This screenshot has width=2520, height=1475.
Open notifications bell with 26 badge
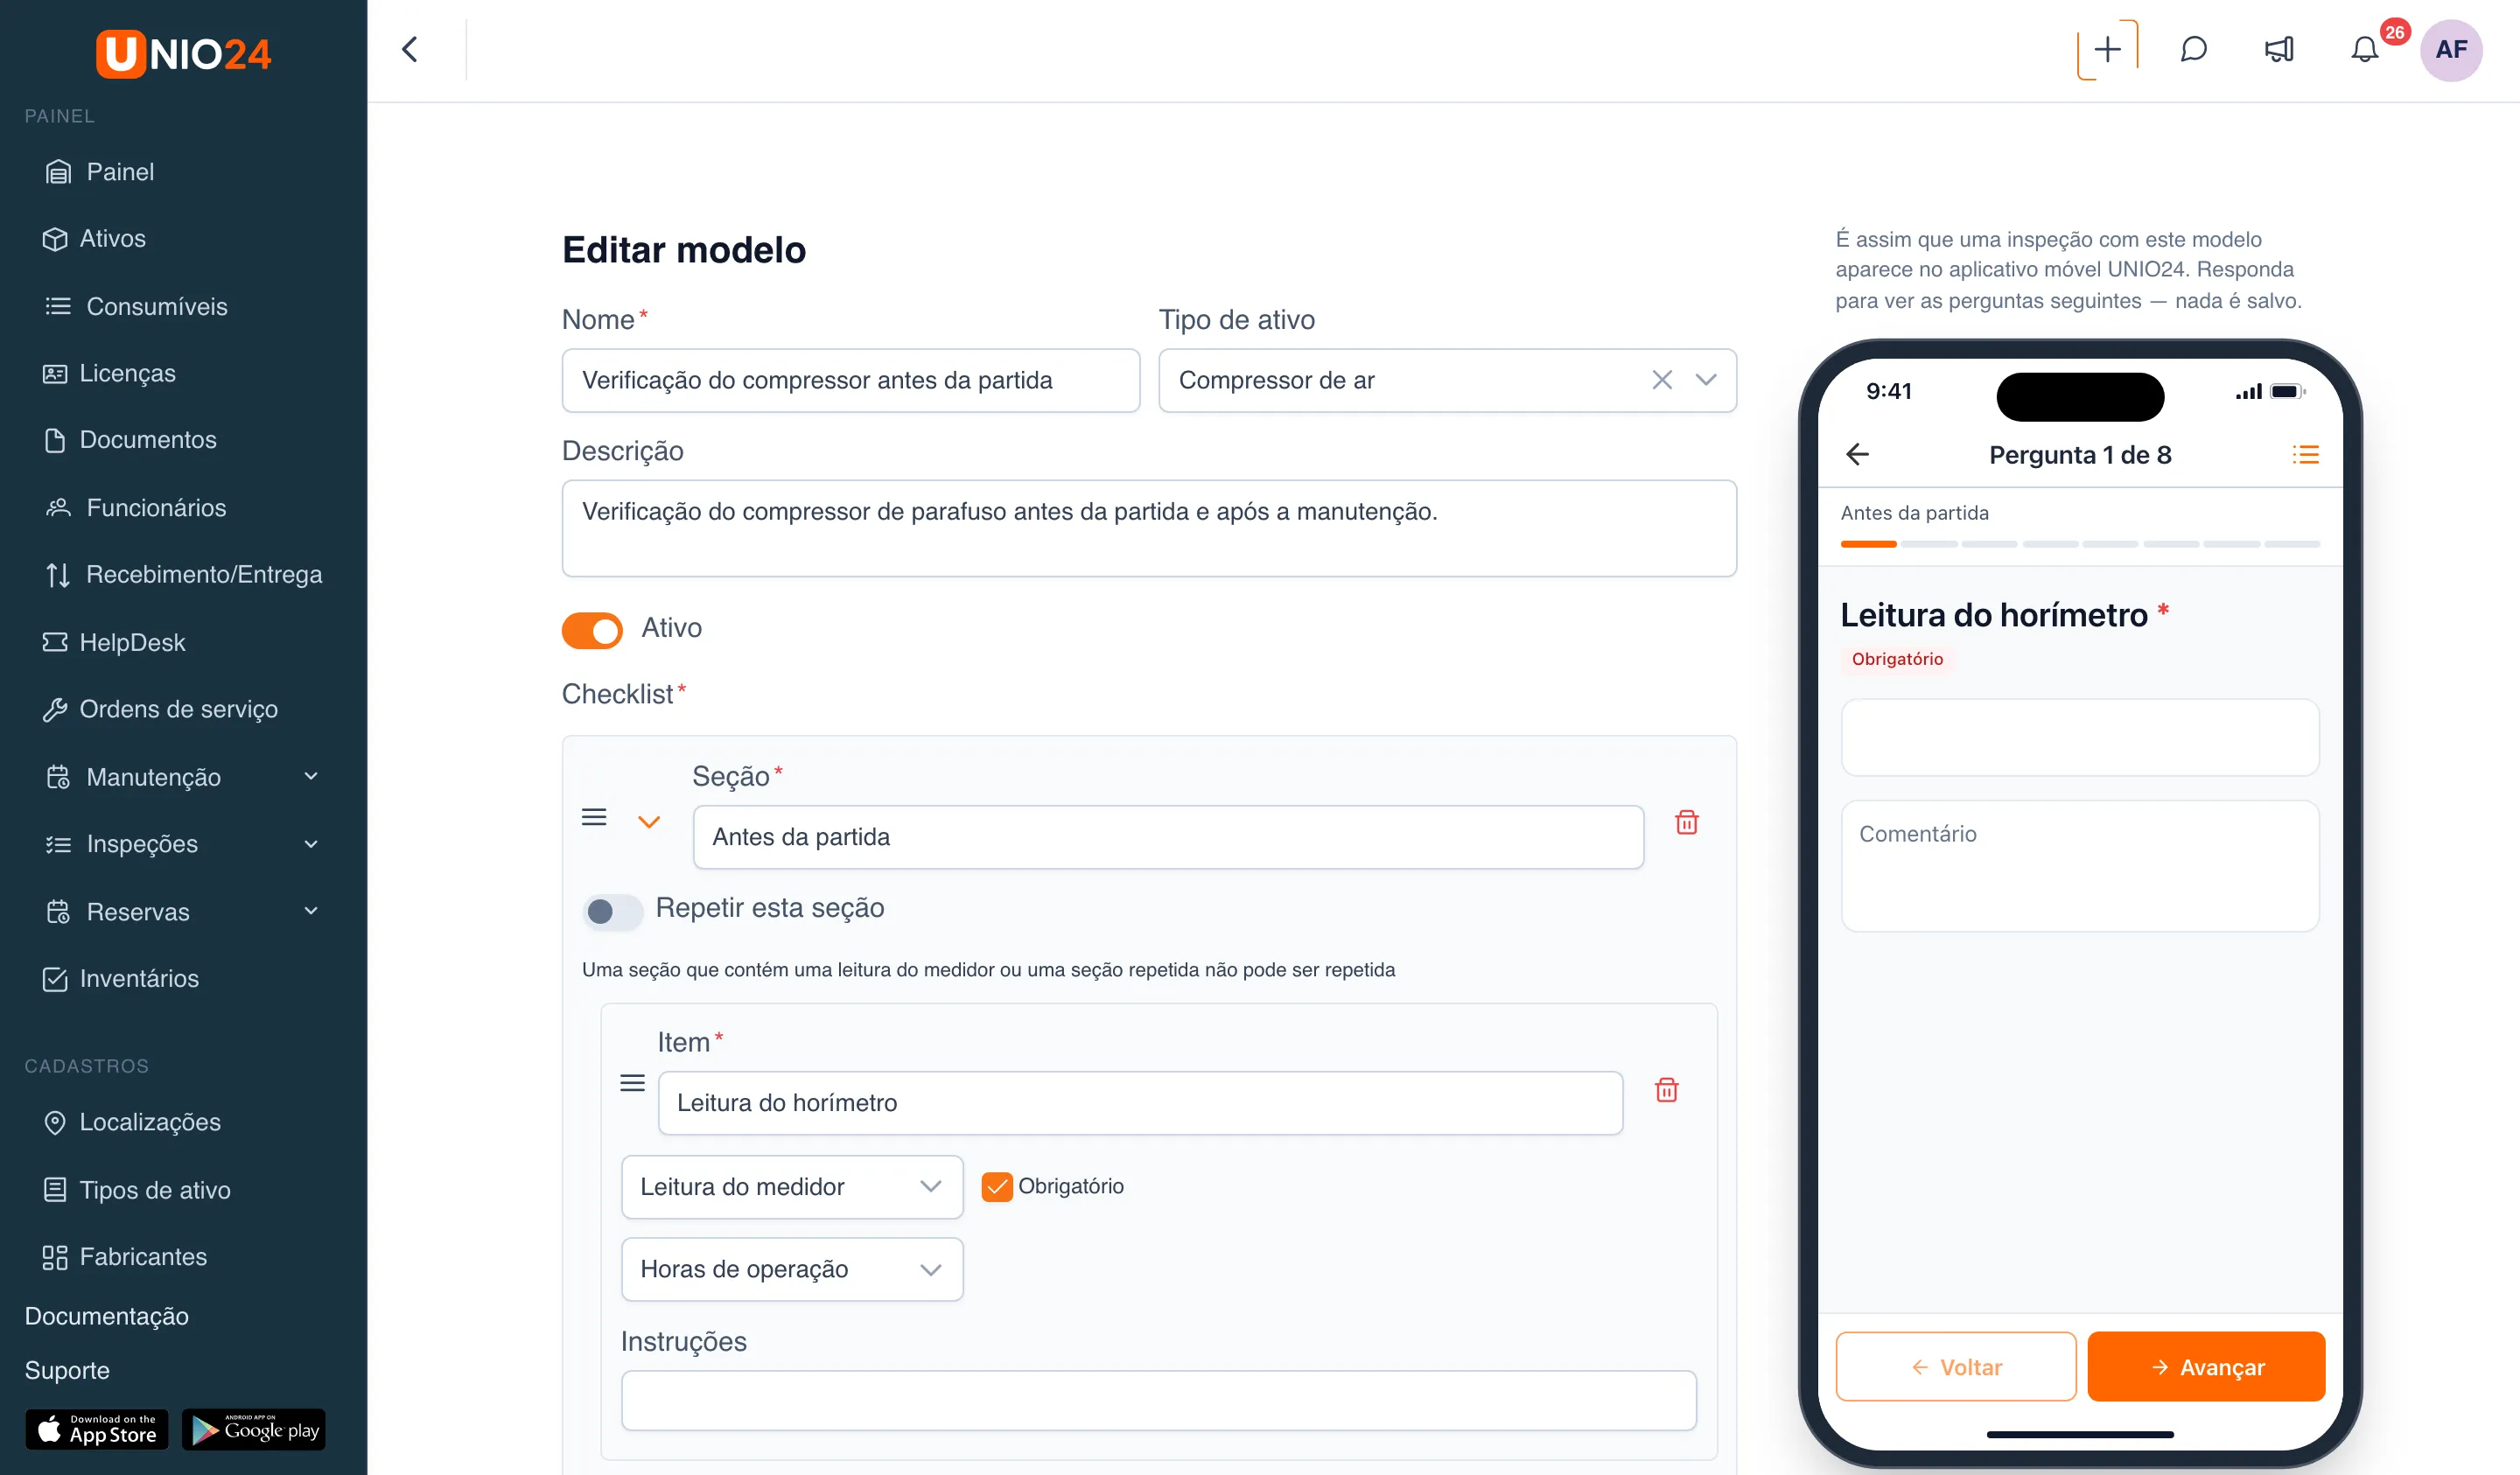click(x=2365, y=49)
